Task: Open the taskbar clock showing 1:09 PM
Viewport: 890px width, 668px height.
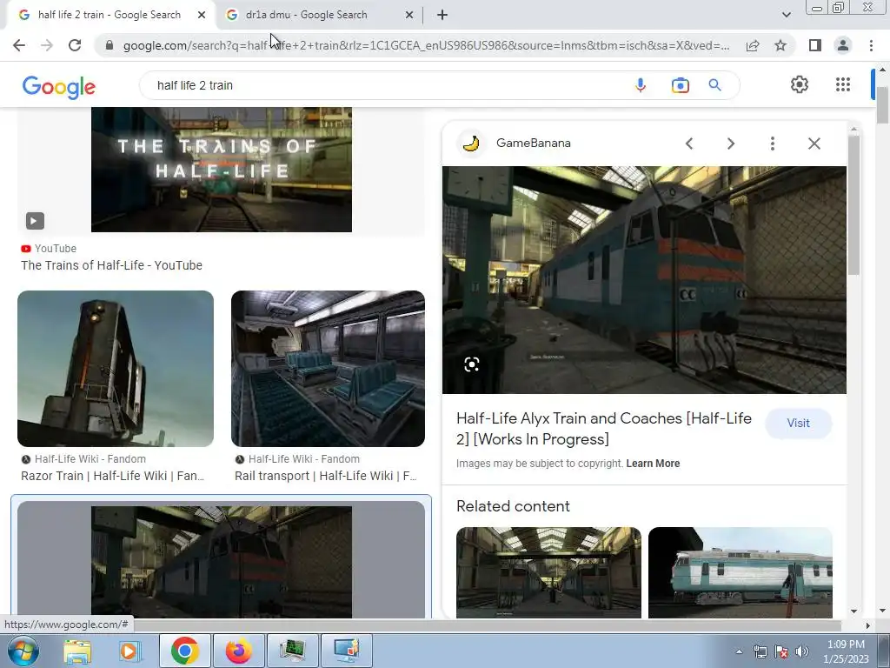Action: 846,651
